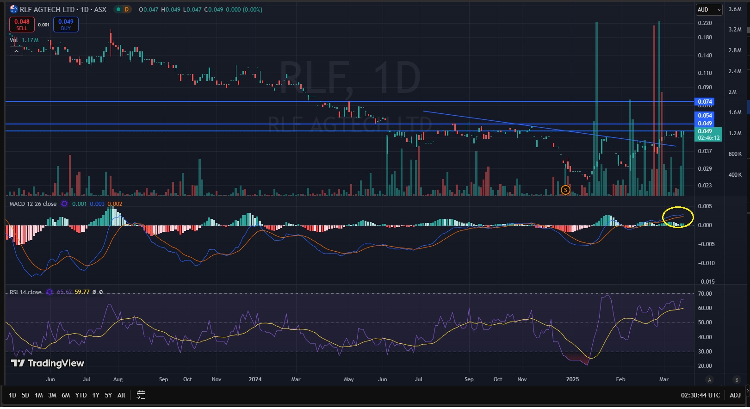Switch to the 5Y time range
Image resolution: width=750 pixels, height=409 pixels.
[x=108, y=395]
